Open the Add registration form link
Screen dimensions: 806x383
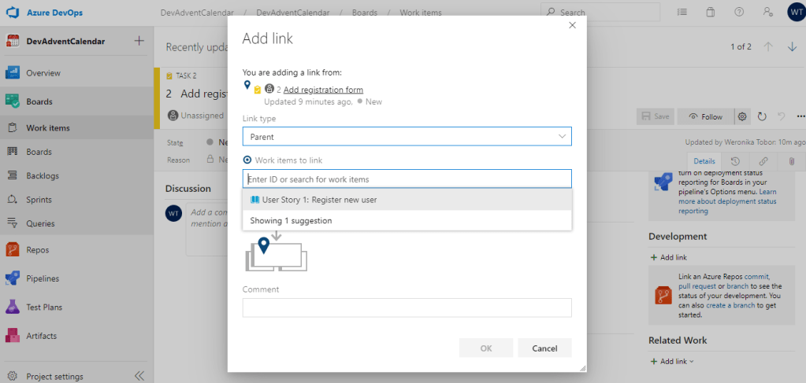(323, 90)
